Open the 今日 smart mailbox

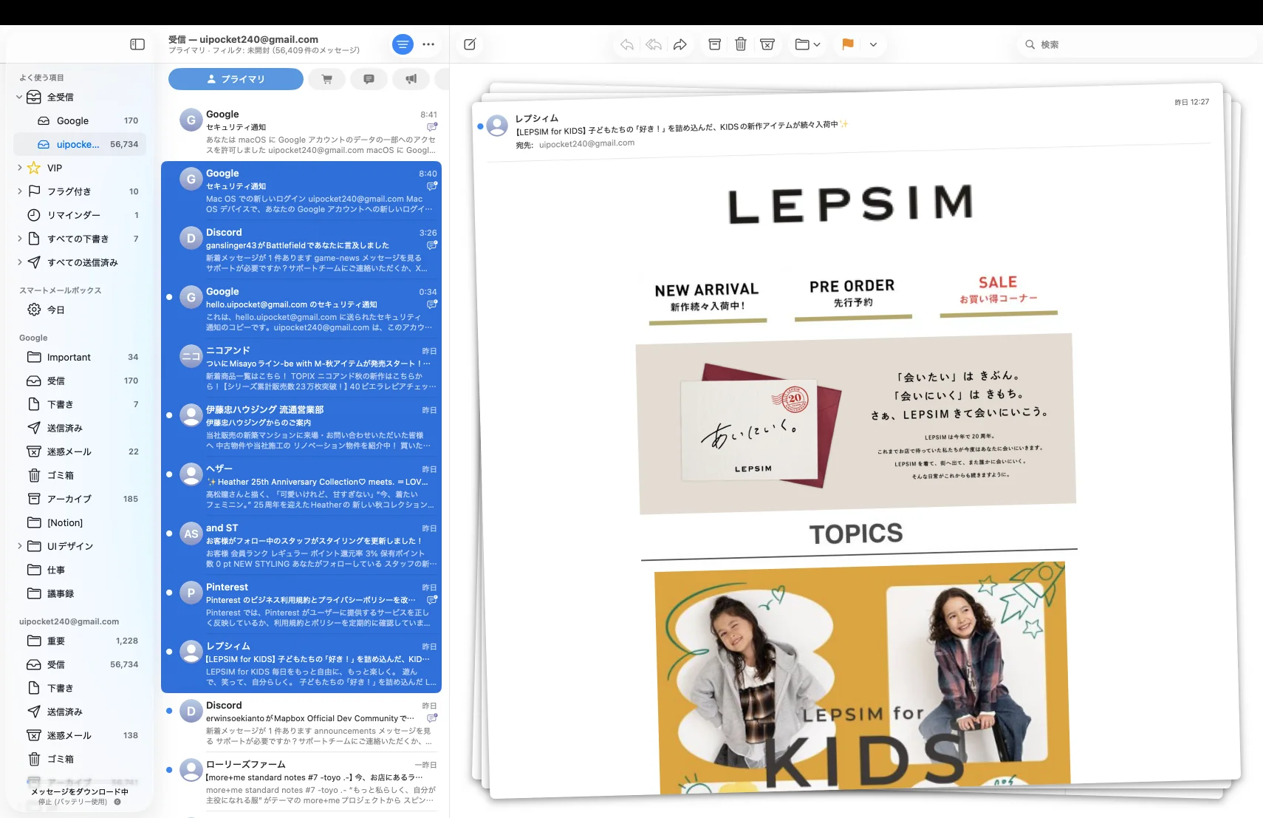pyautogui.click(x=80, y=310)
